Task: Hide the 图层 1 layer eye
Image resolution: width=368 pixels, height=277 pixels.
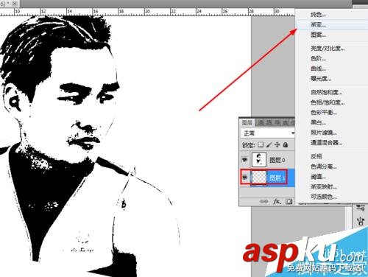Action: pos(244,178)
